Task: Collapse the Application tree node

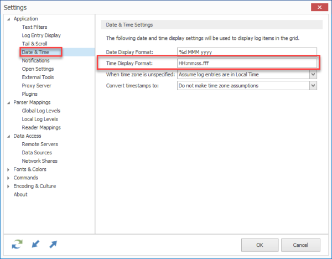Action: tap(8, 19)
